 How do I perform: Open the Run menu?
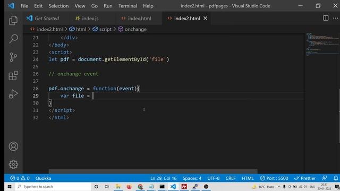108,6
